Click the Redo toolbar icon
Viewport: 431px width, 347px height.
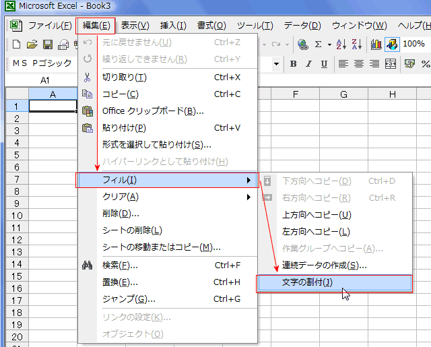[275, 44]
